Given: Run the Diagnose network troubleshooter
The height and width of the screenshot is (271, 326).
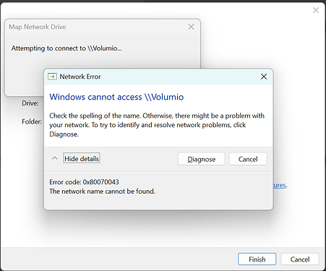Looking at the screenshot, I should [202, 159].
